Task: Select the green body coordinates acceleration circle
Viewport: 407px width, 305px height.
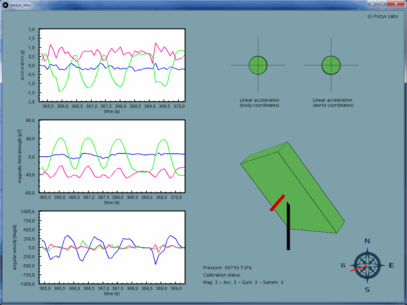Action: coord(258,65)
